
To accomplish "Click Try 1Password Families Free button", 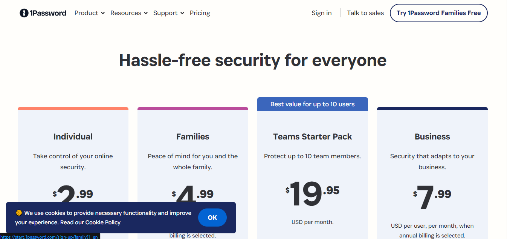I will [438, 13].
